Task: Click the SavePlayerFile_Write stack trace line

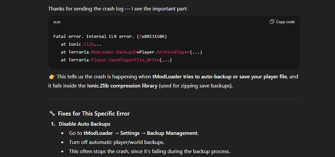Action: (116, 60)
